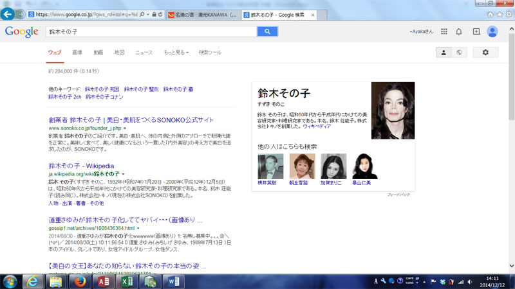Open the Google account avatar icon
The width and height of the screenshot is (515, 289).
(x=492, y=31)
